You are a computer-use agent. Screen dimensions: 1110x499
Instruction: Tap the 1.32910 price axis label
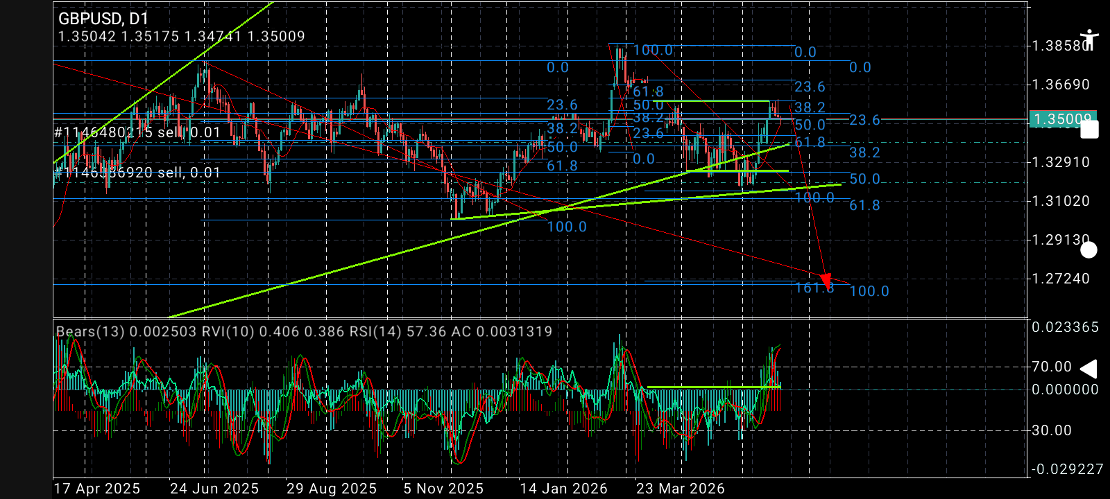click(x=1061, y=162)
